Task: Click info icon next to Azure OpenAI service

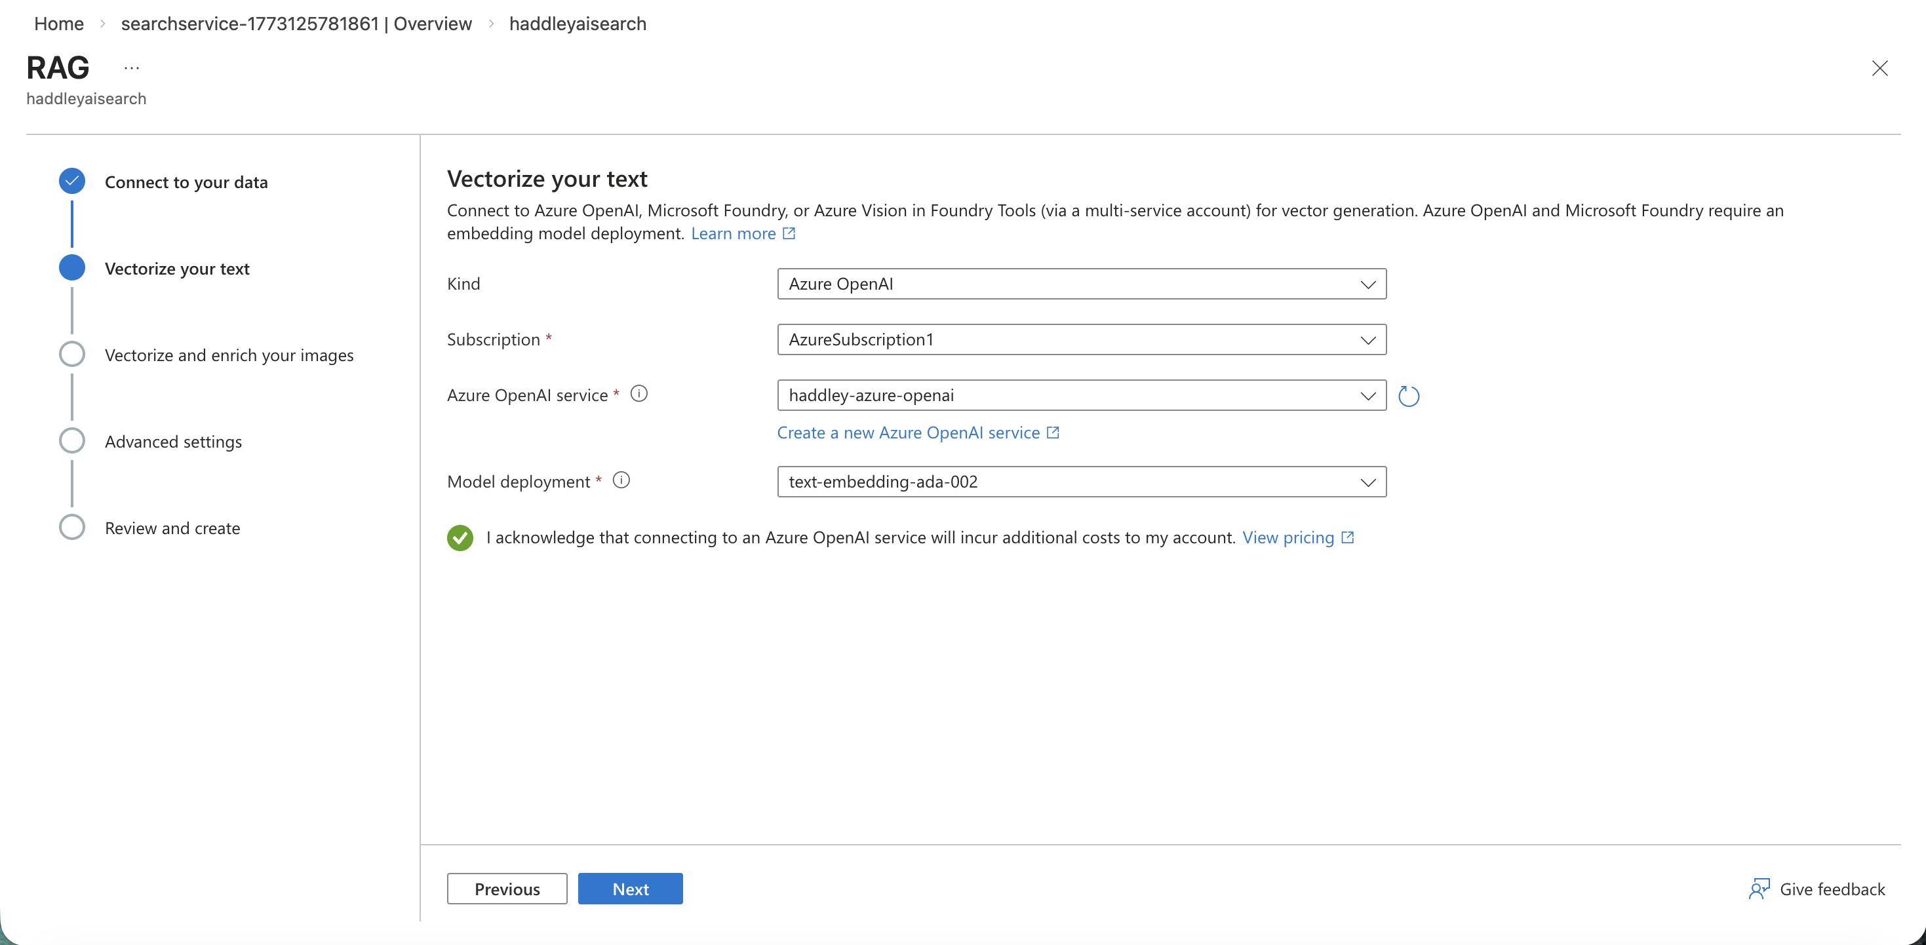Action: click(x=639, y=393)
